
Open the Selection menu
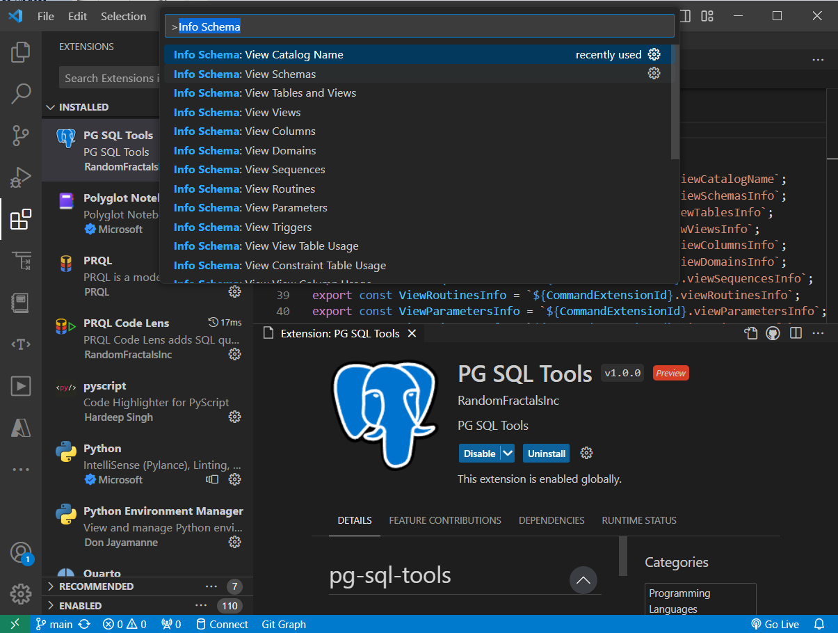coord(124,16)
